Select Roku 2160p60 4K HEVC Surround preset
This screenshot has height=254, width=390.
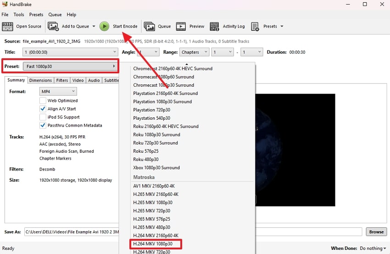[166, 126]
